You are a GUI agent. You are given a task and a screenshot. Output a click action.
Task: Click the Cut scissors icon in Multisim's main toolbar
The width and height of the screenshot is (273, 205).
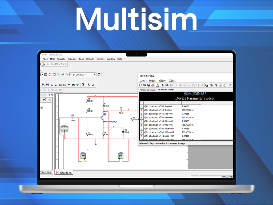point(48,64)
